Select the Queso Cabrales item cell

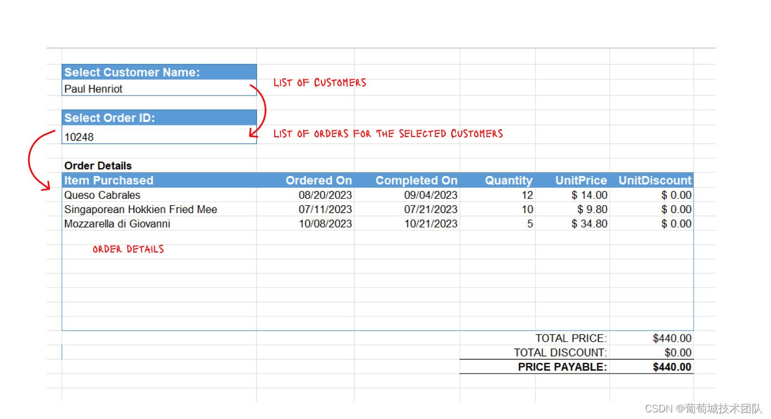click(x=159, y=195)
